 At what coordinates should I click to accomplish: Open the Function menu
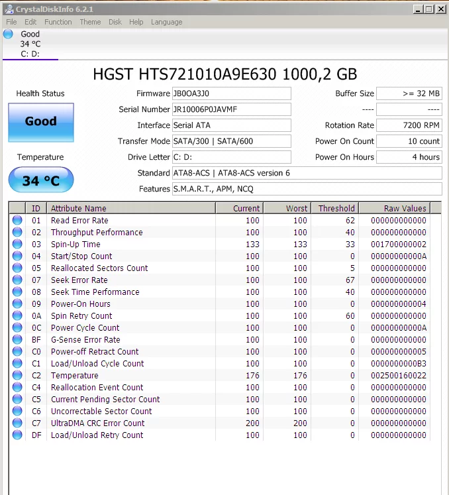(x=58, y=22)
